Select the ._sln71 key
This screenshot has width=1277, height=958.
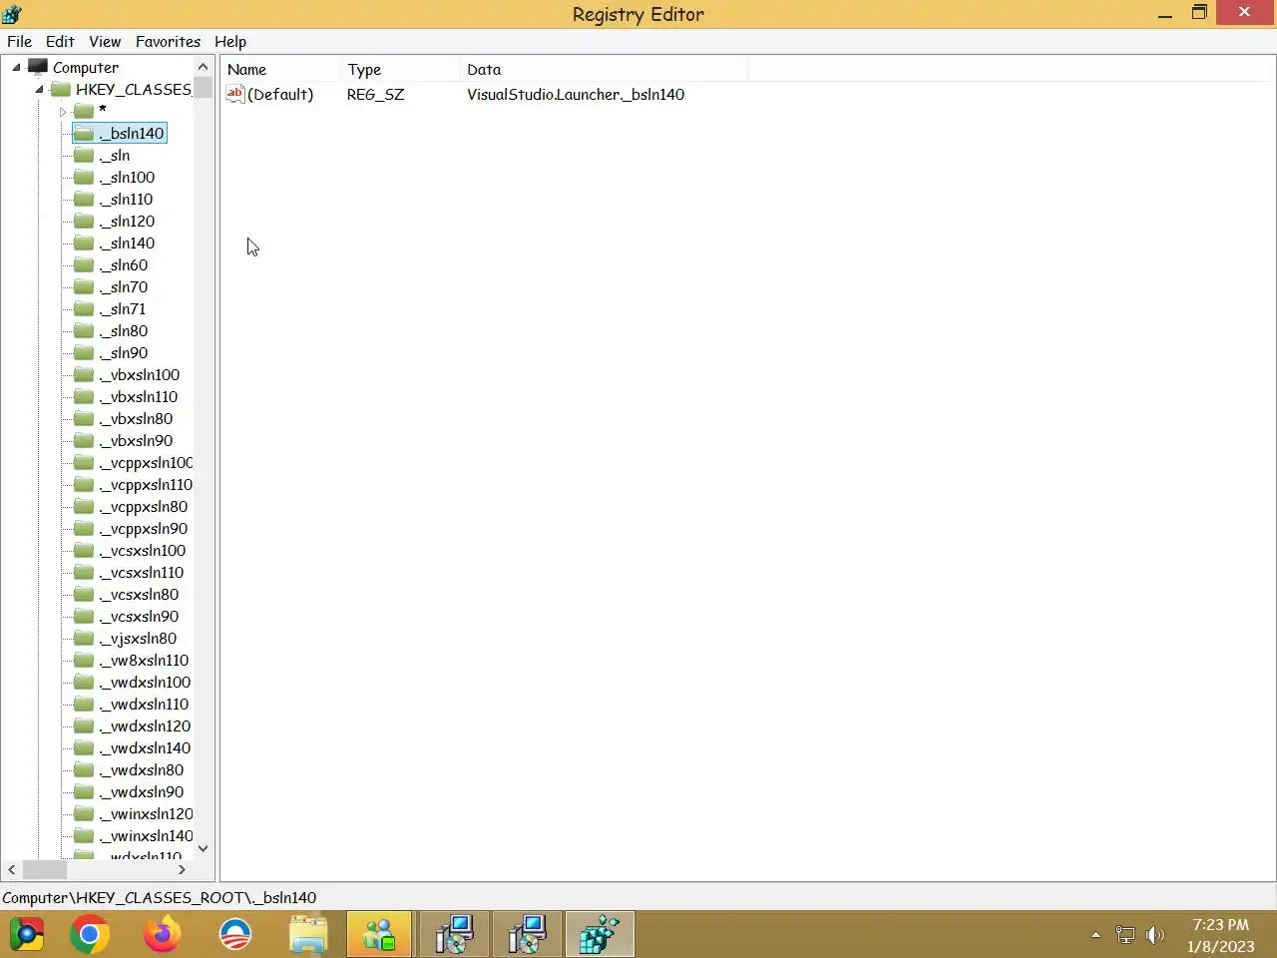(123, 308)
